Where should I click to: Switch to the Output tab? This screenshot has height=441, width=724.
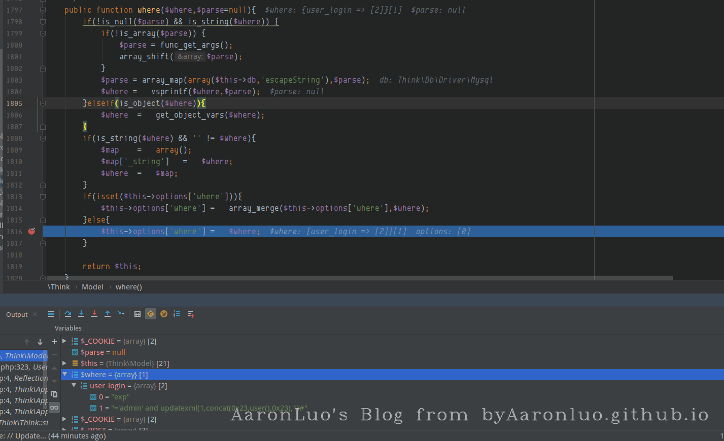pos(17,315)
